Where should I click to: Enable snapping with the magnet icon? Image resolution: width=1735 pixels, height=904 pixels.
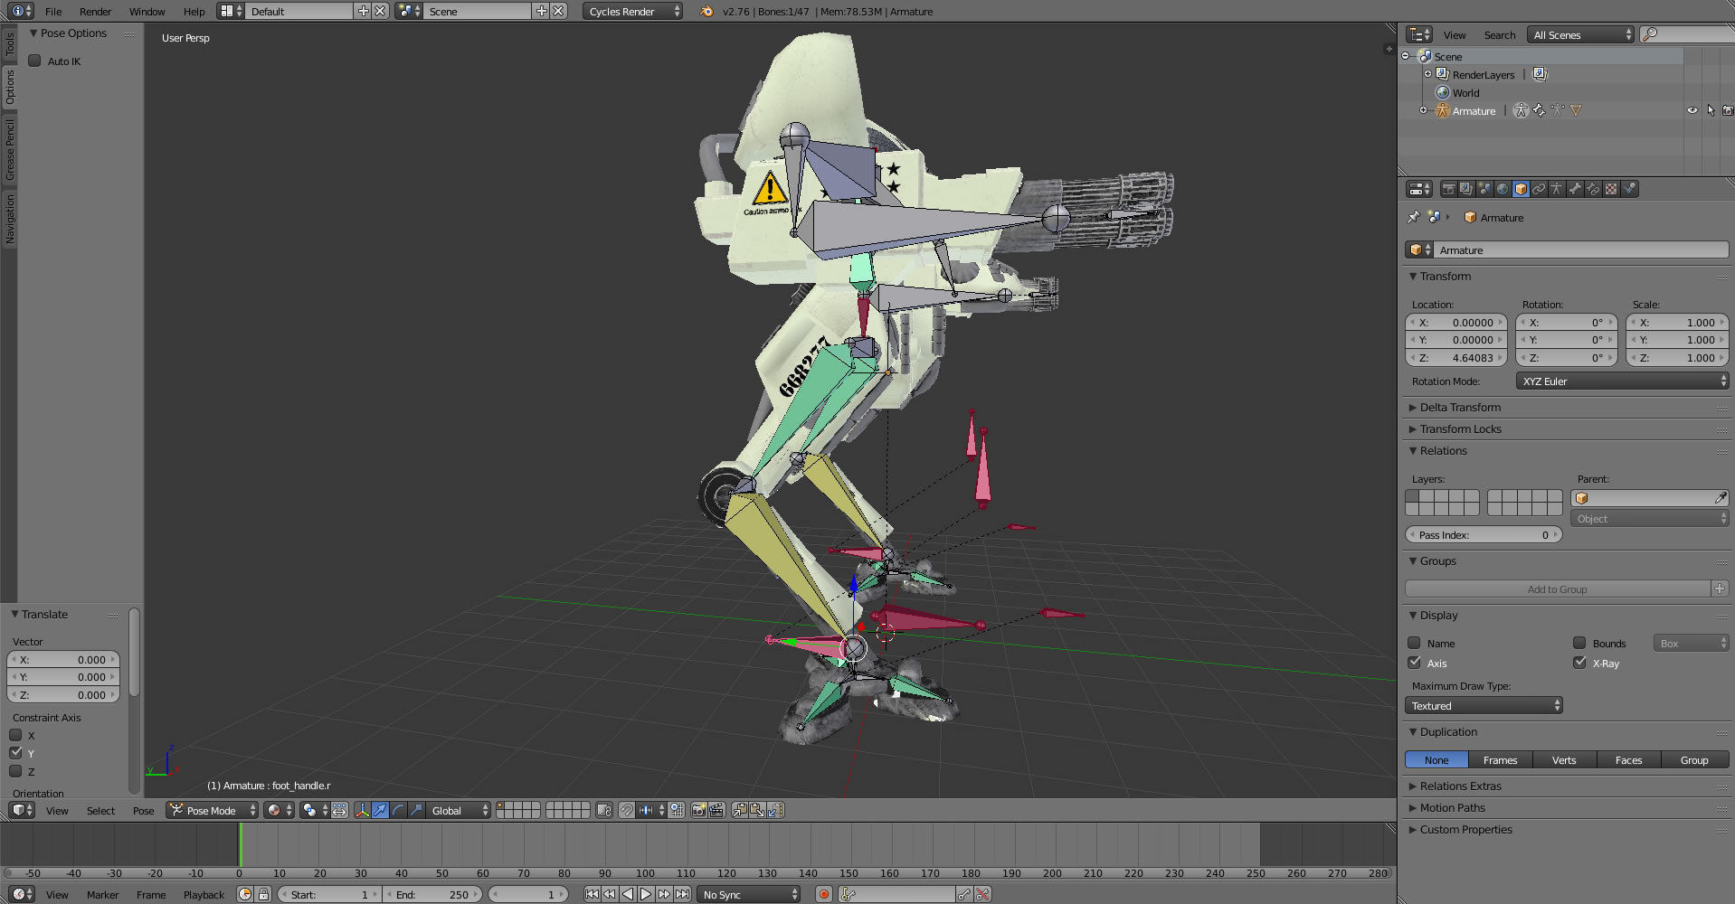(x=627, y=810)
